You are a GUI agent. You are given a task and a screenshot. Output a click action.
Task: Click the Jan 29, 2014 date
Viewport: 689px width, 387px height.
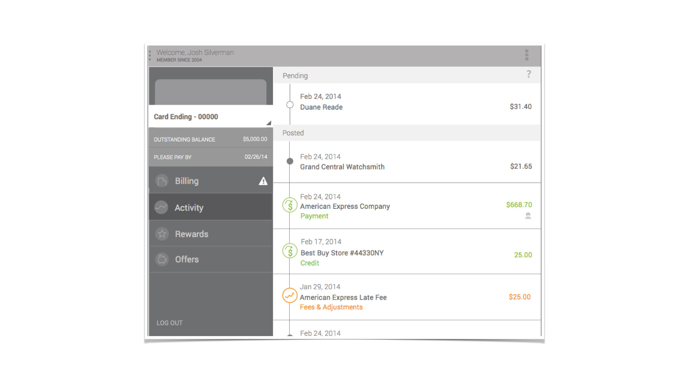tap(320, 287)
